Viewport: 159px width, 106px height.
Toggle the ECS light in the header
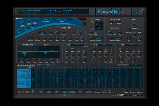(x=56, y=10)
